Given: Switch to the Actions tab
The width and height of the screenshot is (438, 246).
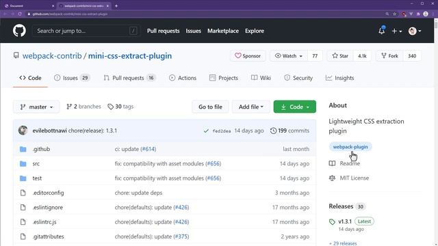Looking at the screenshot, I should [183, 78].
